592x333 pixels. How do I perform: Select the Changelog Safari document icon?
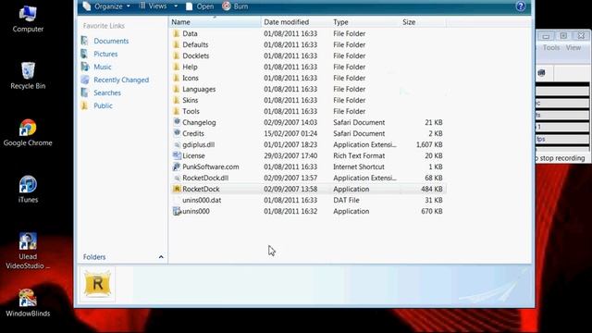(x=177, y=122)
